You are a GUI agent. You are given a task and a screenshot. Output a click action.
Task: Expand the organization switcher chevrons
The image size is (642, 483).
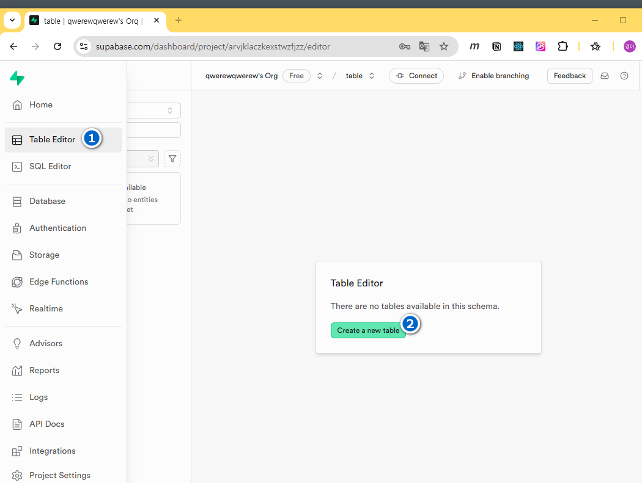(319, 76)
